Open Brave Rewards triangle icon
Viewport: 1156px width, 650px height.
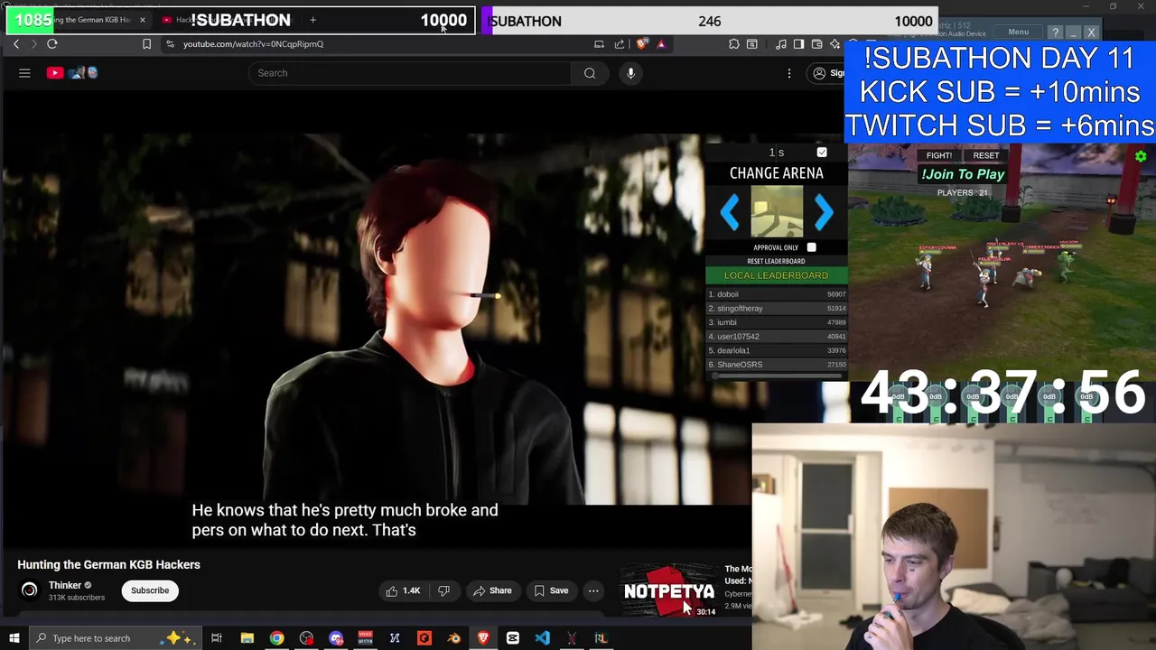[661, 43]
